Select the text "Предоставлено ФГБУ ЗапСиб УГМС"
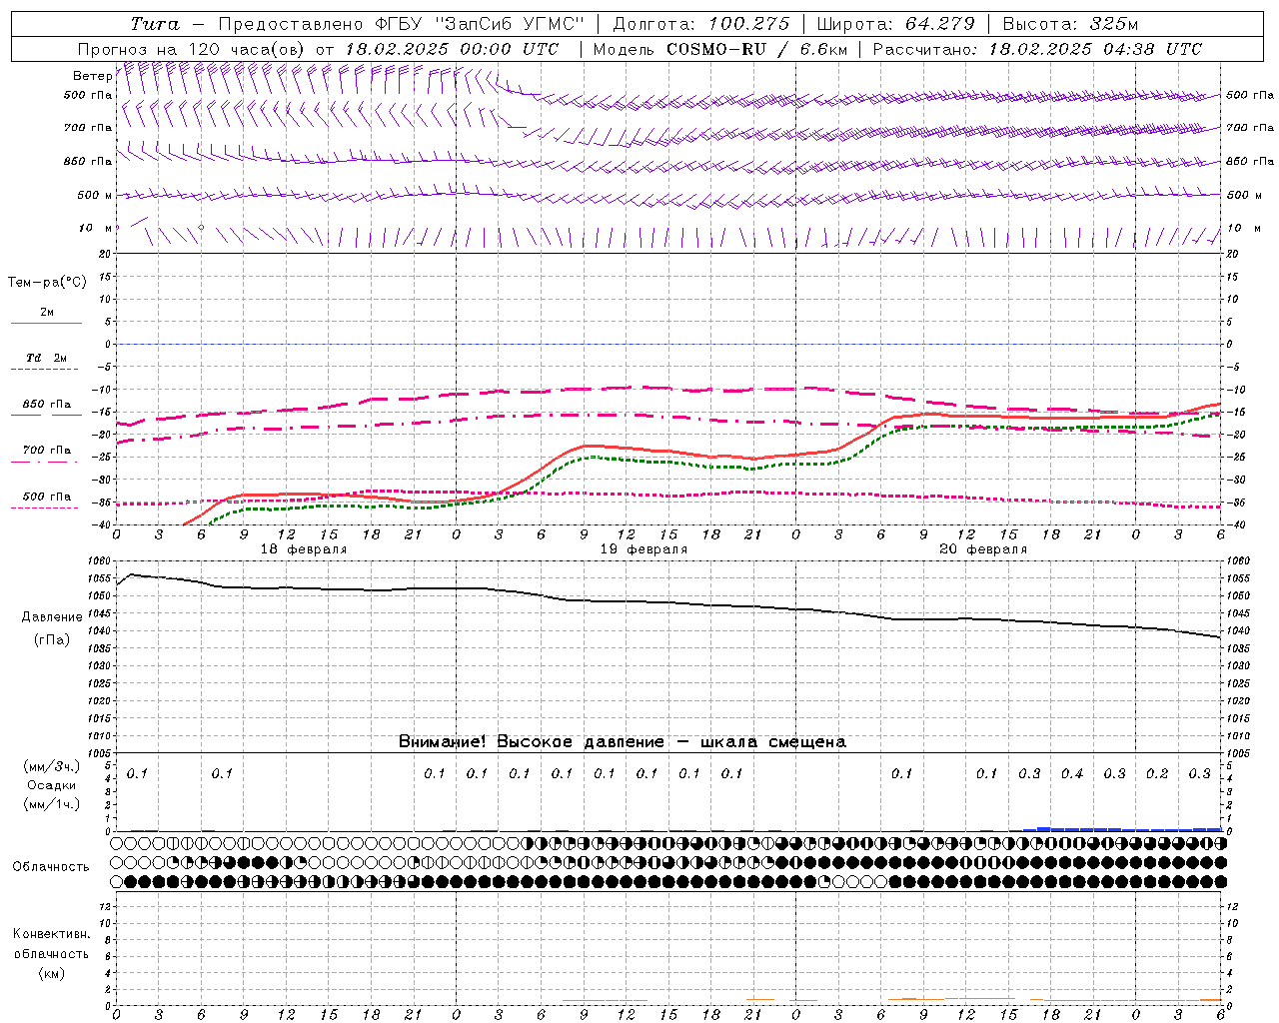This screenshot has height=1023, width=1279. (x=401, y=24)
